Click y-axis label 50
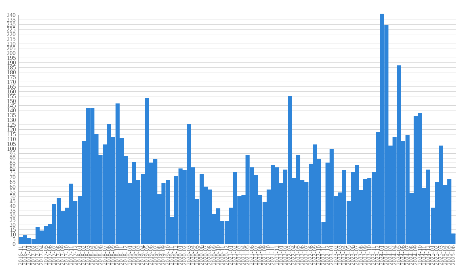This screenshot has width=474, height=266. (13, 196)
